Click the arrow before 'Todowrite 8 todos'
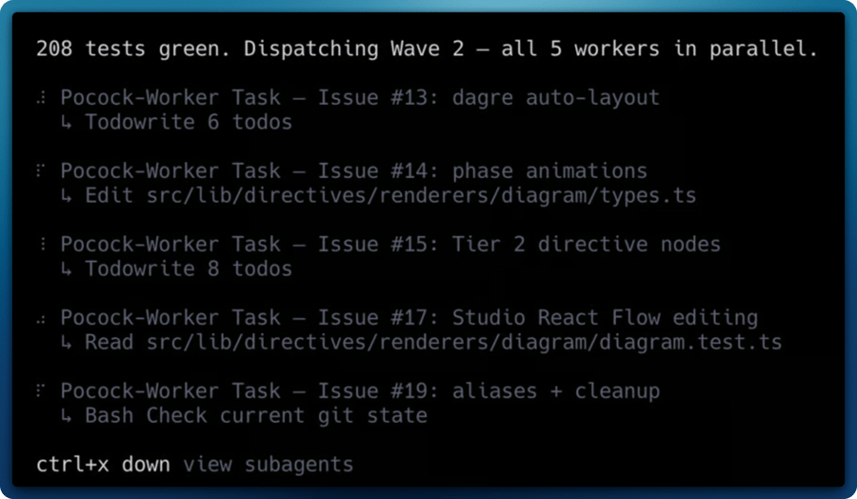The width and height of the screenshot is (857, 499). tap(66, 270)
